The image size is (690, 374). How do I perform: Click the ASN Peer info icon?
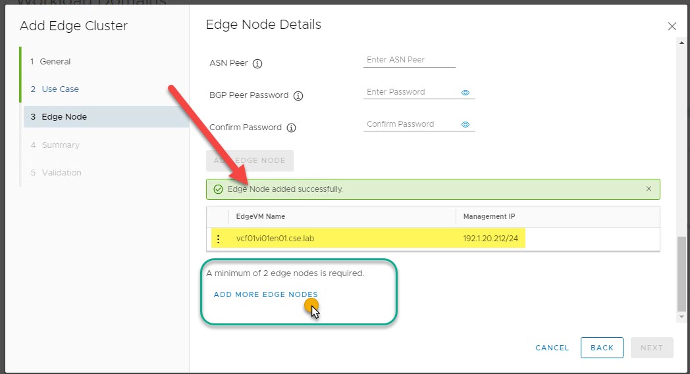(257, 64)
